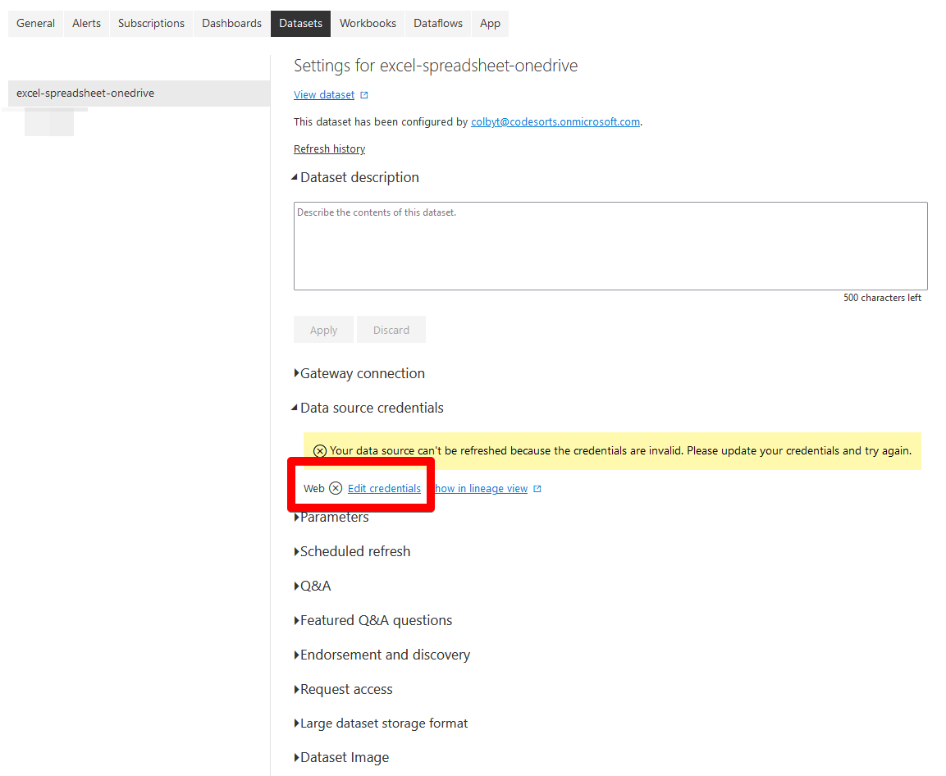Open the Refresh history link
Viewport: 946px width, 776px height.
(x=329, y=148)
